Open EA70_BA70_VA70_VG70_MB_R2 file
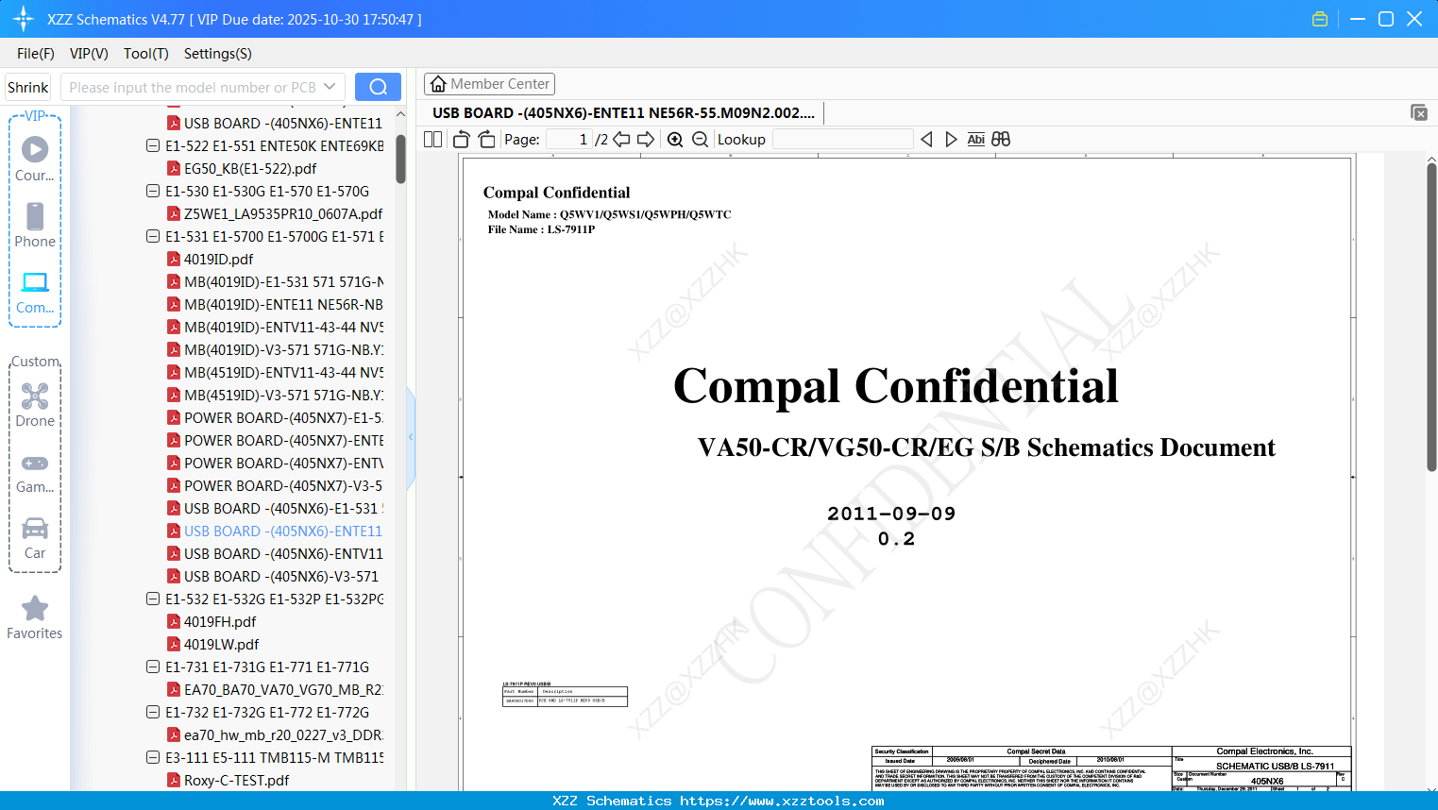The width and height of the screenshot is (1438, 810). click(x=283, y=689)
